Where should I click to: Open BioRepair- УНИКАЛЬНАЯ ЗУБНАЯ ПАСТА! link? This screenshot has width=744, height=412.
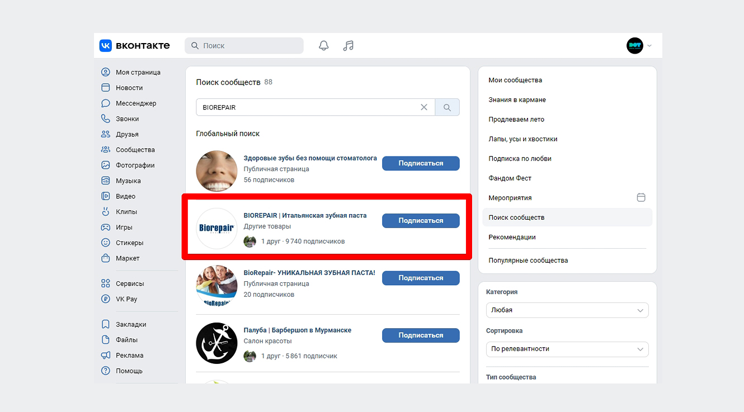click(309, 273)
